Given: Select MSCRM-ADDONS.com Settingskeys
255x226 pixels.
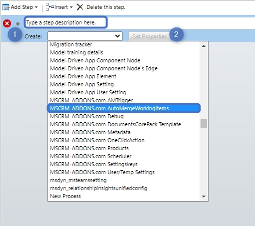Looking at the screenshot, I should [123, 164].
